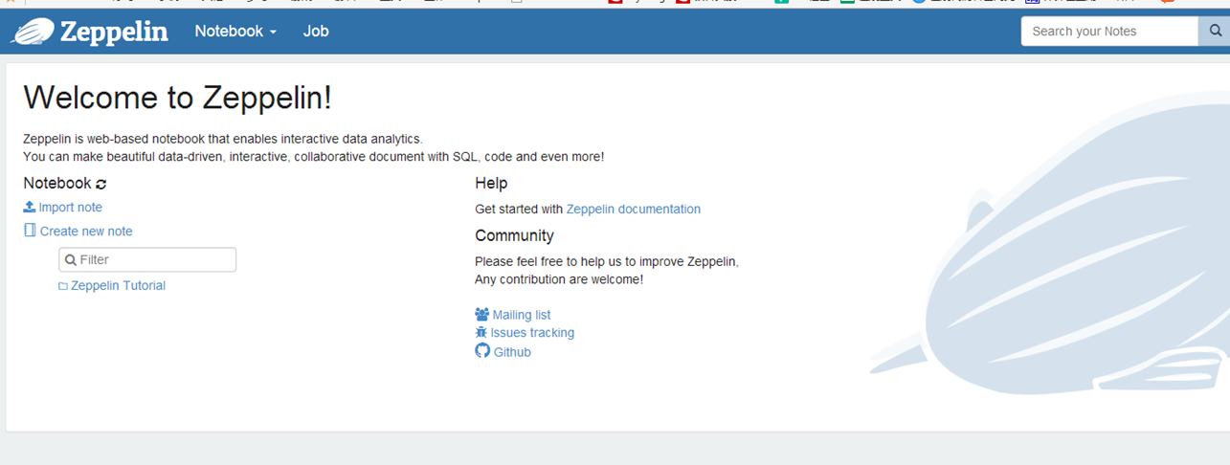This screenshot has width=1230, height=465.
Task: Open the Zeppelin documentation link
Action: pos(634,209)
